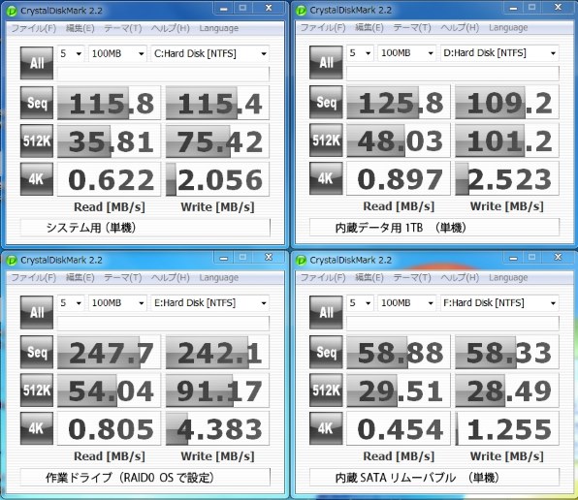
Task: Click comment field 作業ドライブ (RAID0 OS で設定)
Action: 145,478
